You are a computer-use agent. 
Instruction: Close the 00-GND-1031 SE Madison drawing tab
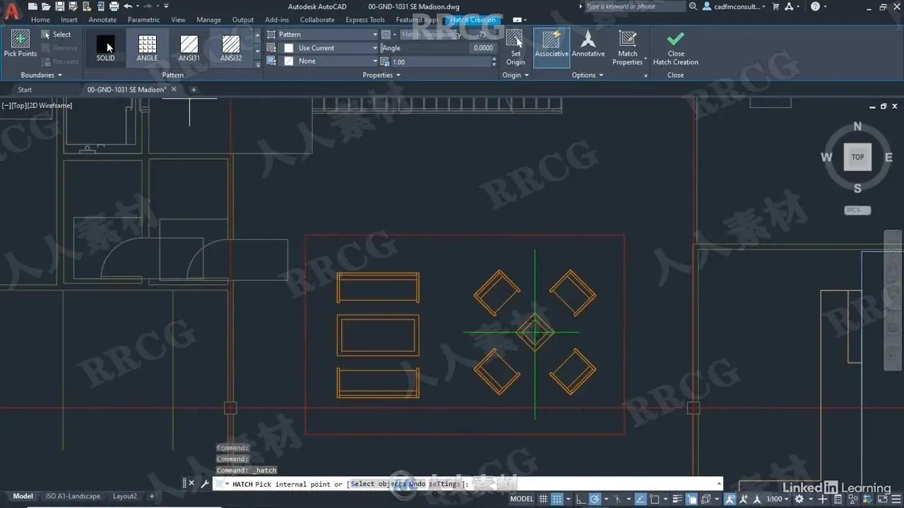pos(174,90)
